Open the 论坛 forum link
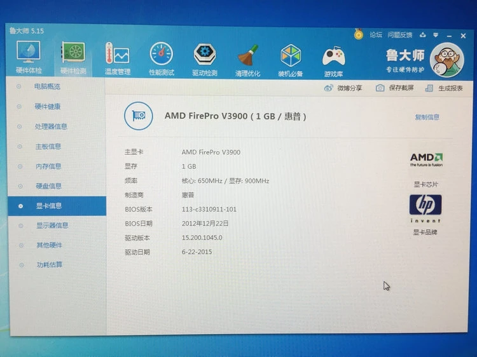477x357 pixels. point(376,35)
